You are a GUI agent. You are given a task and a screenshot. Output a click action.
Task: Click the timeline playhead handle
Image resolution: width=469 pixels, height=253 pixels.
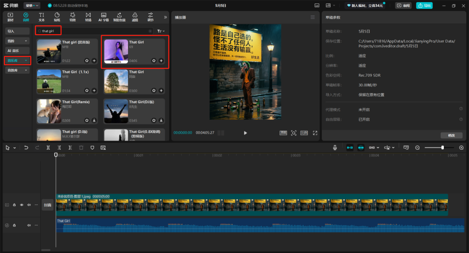56,155
